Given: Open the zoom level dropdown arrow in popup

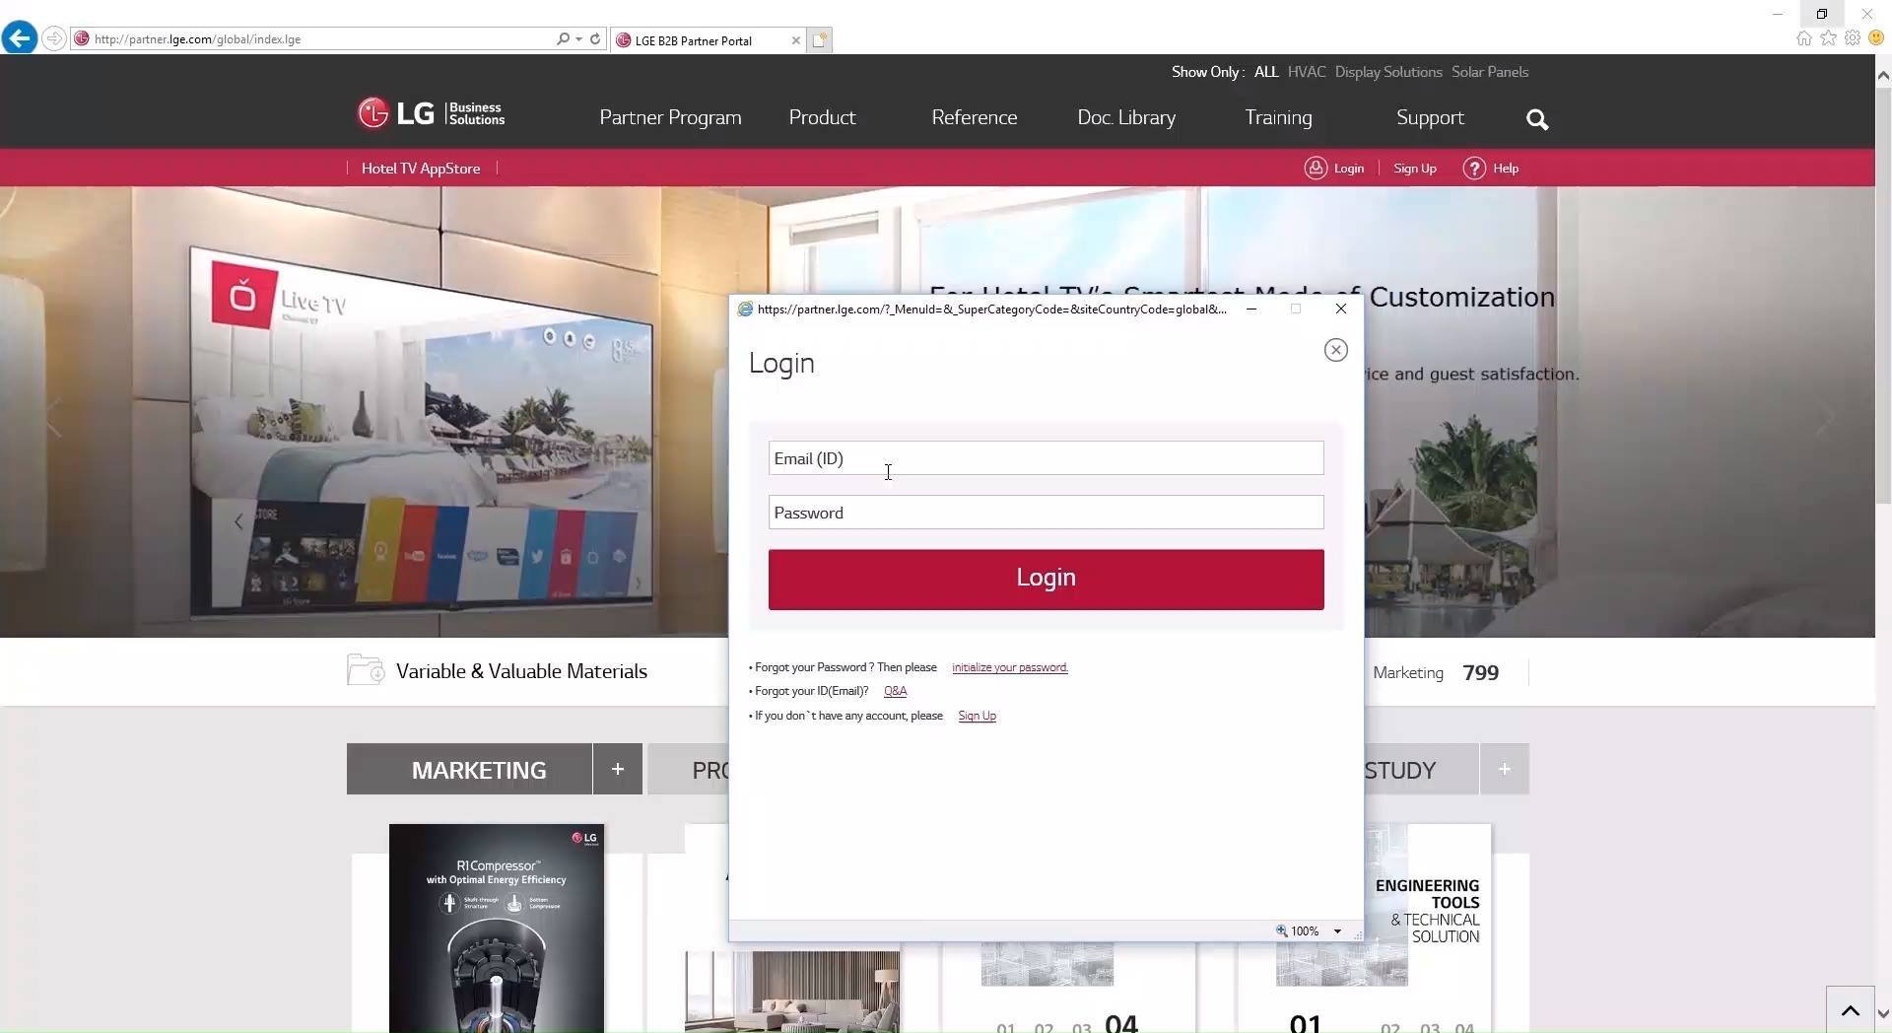Looking at the screenshot, I should point(1337,931).
